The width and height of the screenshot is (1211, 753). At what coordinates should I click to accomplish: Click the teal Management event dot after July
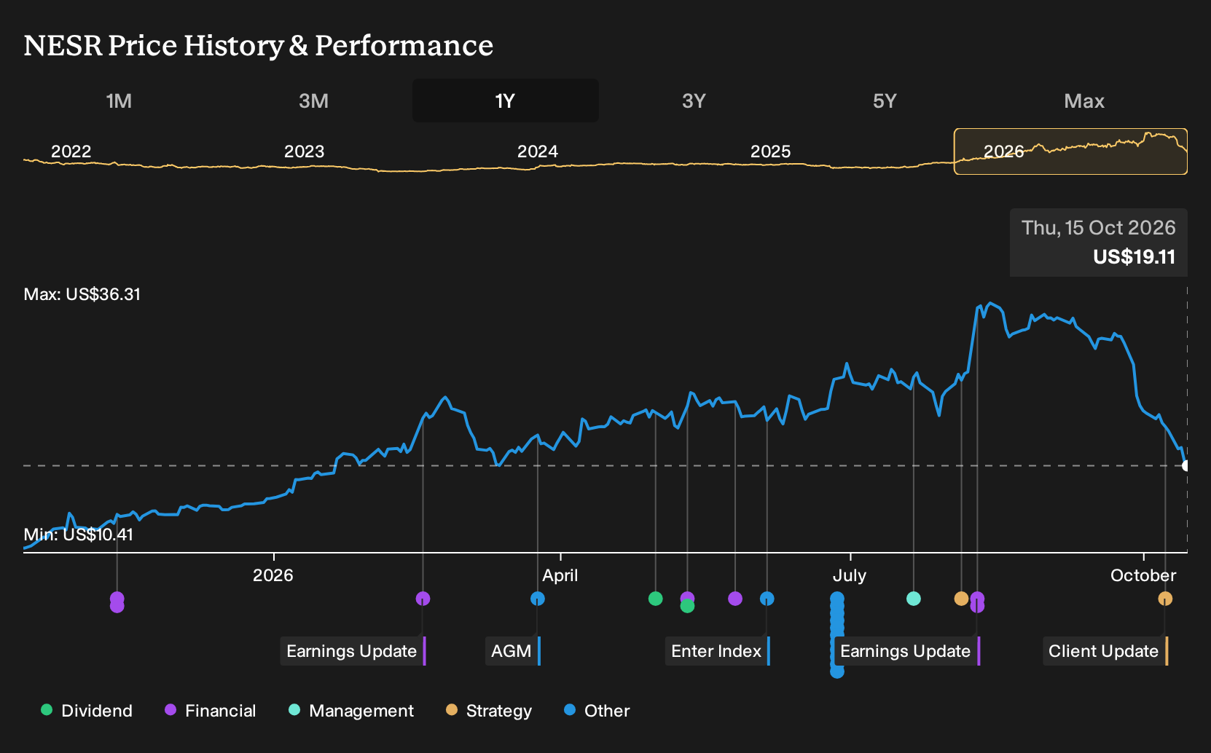click(x=914, y=599)
